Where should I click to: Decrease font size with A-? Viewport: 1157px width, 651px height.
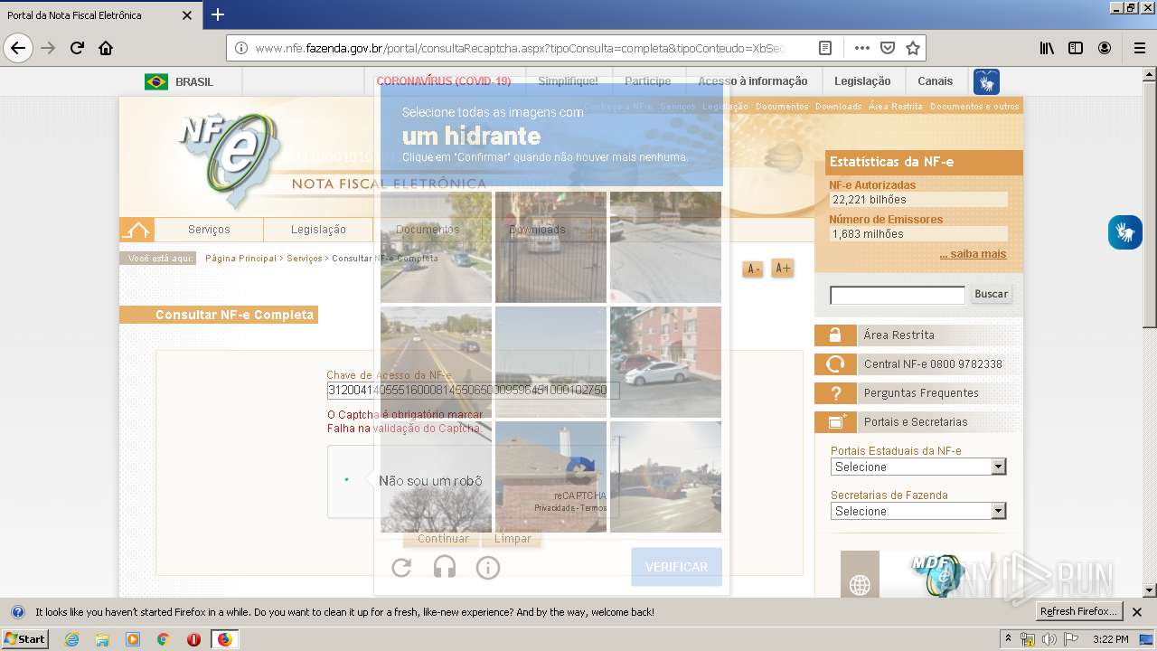click(752, 269)
